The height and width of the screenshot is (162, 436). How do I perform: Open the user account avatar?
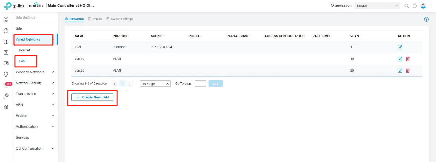(423, 6)
